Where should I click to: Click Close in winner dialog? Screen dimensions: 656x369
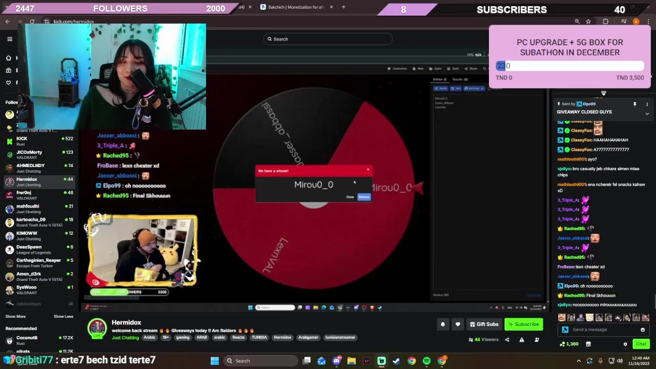pos(350,197)
